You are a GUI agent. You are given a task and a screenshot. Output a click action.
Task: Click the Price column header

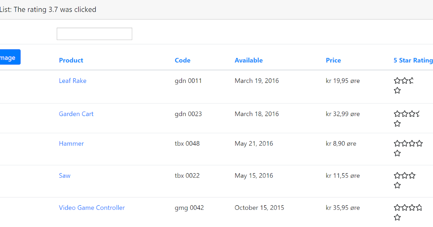pyautogui.click(x=333, y=60)
